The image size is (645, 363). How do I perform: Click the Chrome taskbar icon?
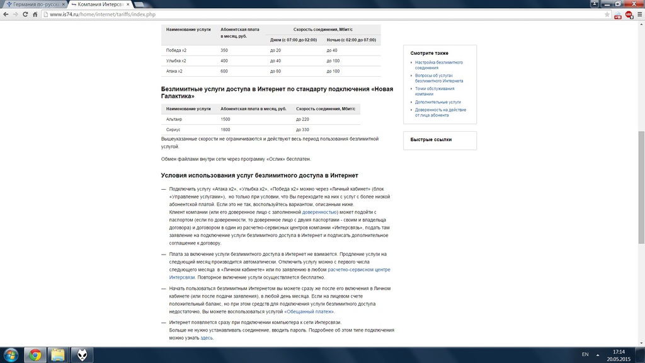coord(35,355)
